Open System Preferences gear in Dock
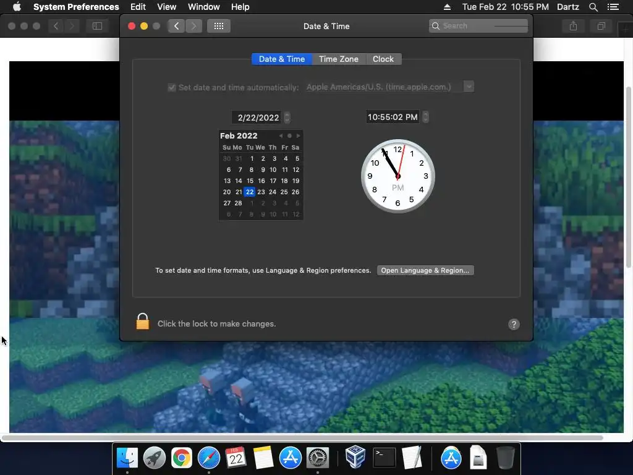The width and height of the screenshot is (633, 475). [x=318, y=458]
